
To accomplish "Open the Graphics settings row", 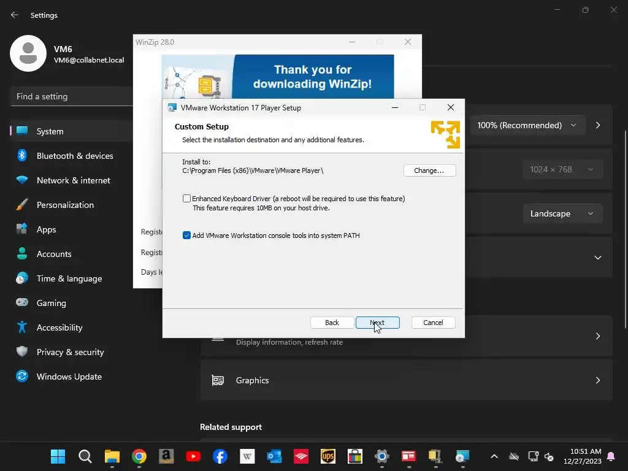I will [x=407, y=380].
